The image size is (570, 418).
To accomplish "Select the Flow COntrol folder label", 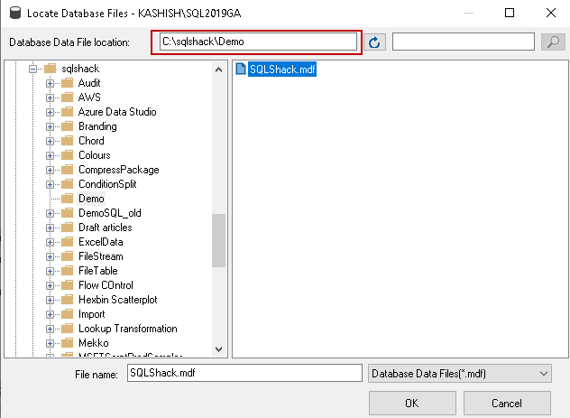I will [106, 285].
